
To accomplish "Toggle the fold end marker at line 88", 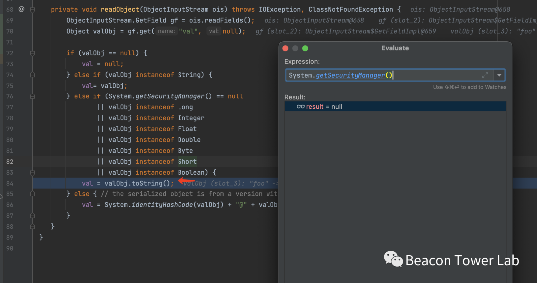I will 32,226.
